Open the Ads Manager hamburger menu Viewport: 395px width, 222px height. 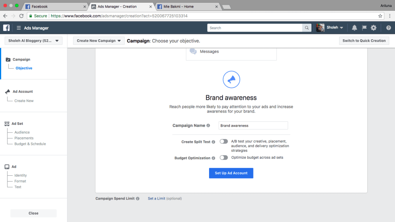point(19,28)
